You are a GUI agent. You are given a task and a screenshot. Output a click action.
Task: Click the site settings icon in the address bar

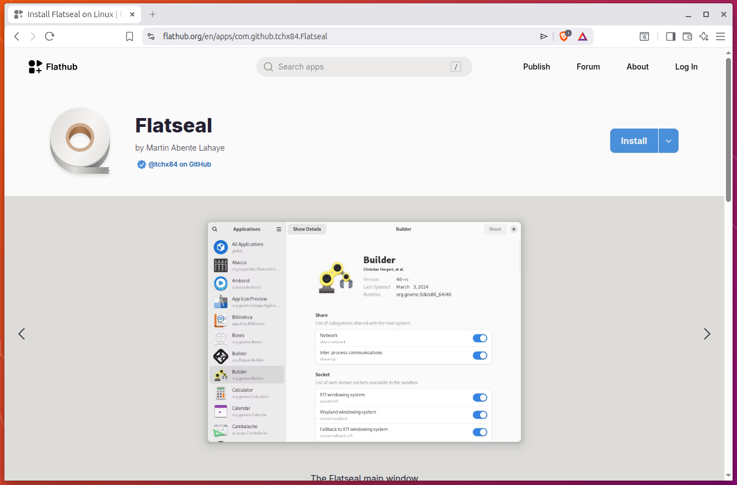[x=151, y=36]
